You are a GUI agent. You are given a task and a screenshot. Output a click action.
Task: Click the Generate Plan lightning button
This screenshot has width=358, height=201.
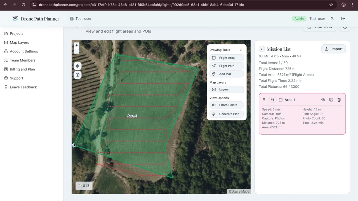(227, 114)
